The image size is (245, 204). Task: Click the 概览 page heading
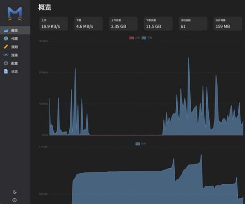44,7
